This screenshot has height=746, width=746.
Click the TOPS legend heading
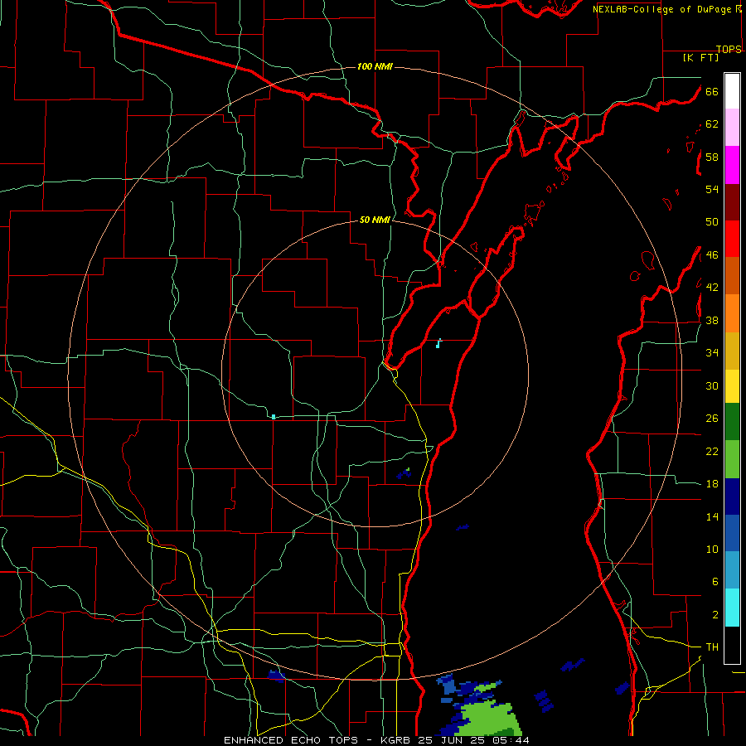729,49
